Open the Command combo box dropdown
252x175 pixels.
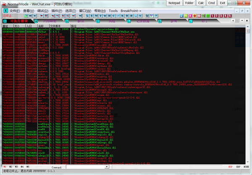pyautogui.click(x=107, y=167)
